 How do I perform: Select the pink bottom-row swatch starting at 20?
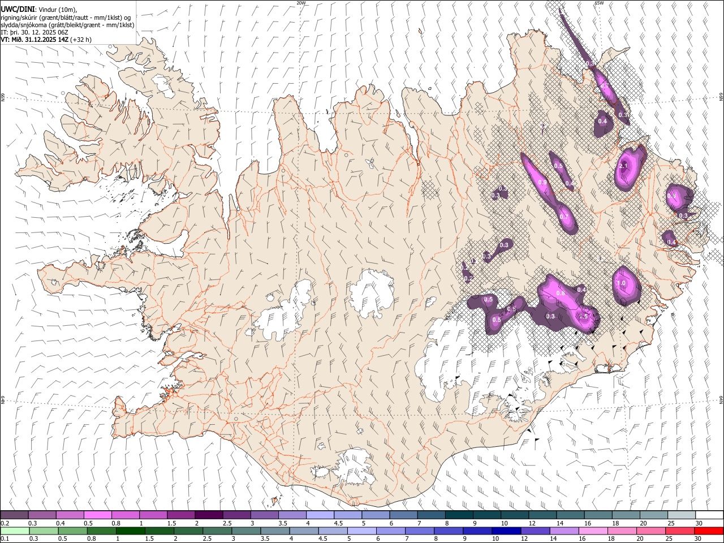coord(650,531)
